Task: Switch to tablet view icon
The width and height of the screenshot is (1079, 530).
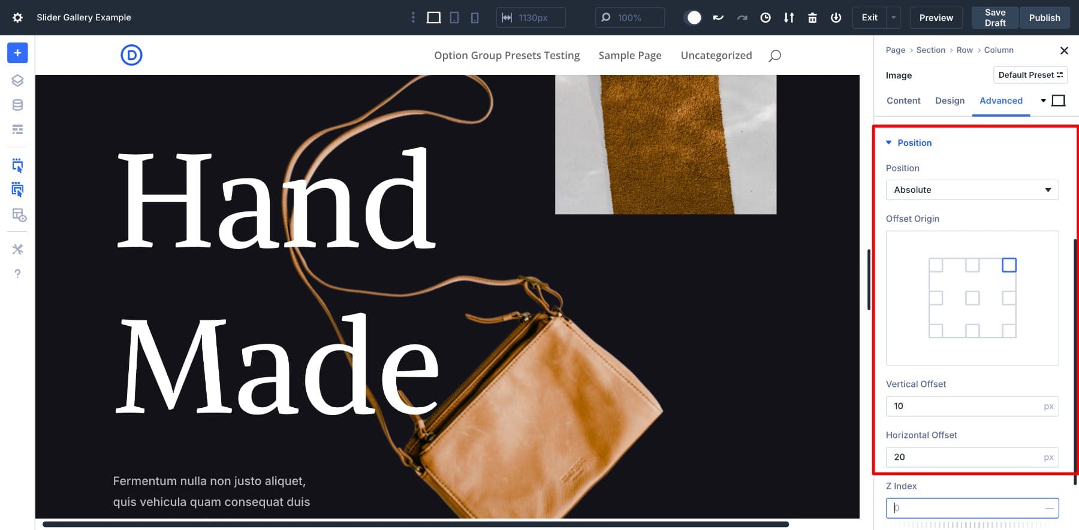Action: (454, 17)
